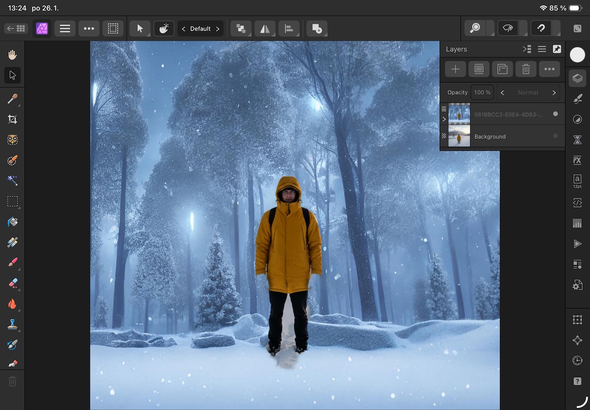The width and height of the screenshot is (590, 410).
Task: Open the Layers panel more options
Action: [549, 69]
